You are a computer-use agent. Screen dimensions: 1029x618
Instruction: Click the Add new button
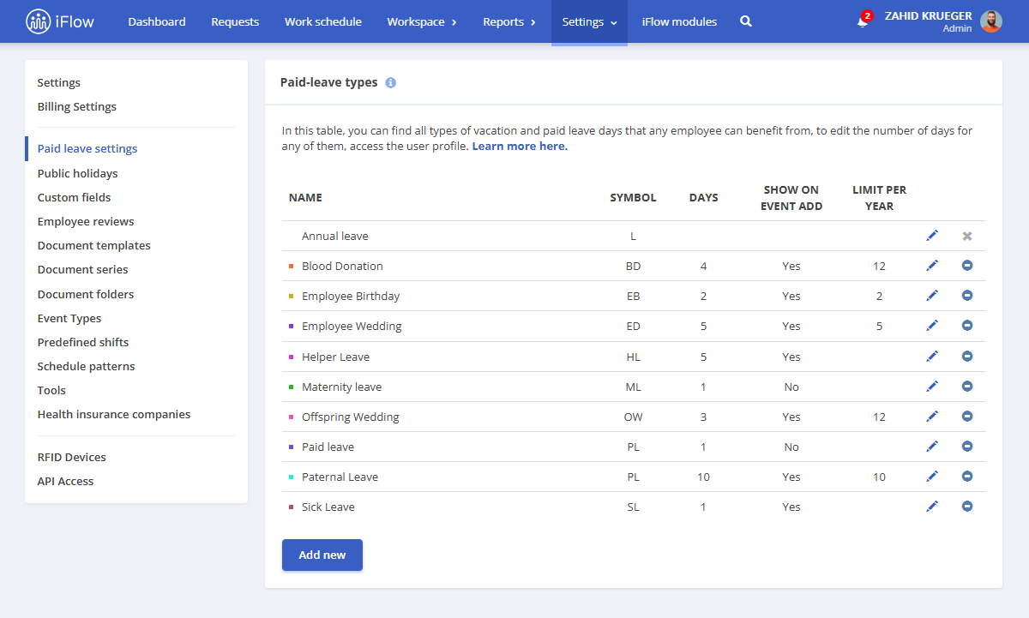pos(322,555)
